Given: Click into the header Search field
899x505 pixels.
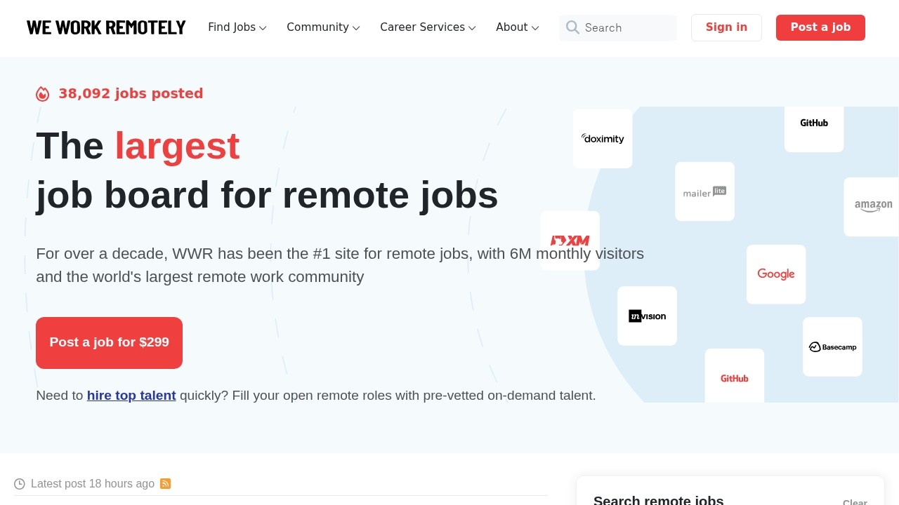Looking at the screenshot, I should click(625, 28).
